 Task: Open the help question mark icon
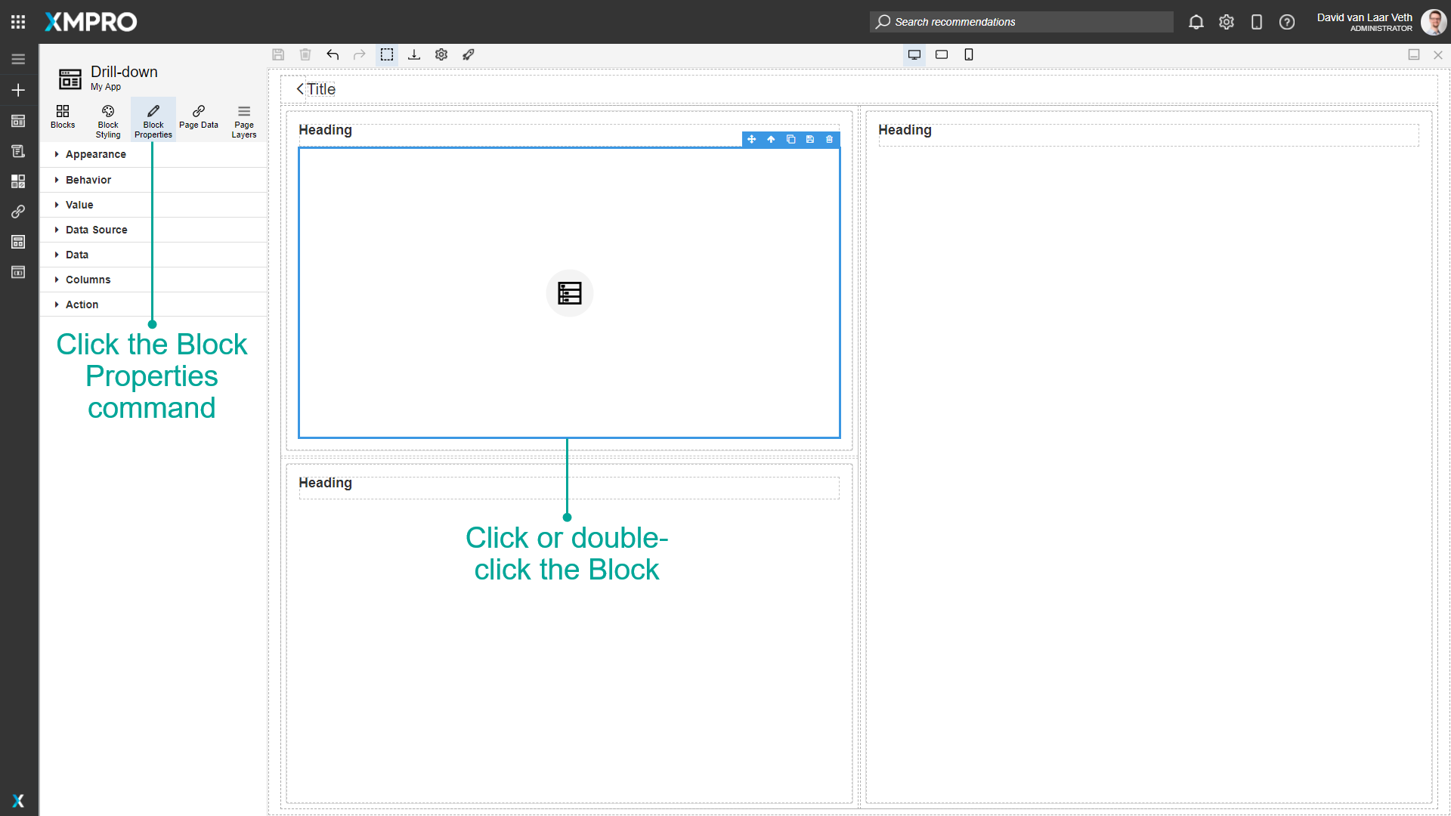pyautogui.click(x=1287, y=22)
